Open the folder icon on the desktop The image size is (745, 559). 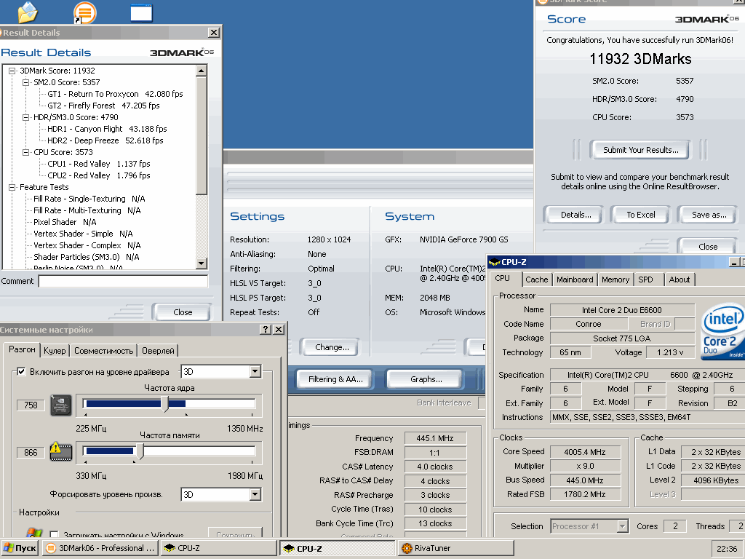[28, 12]
